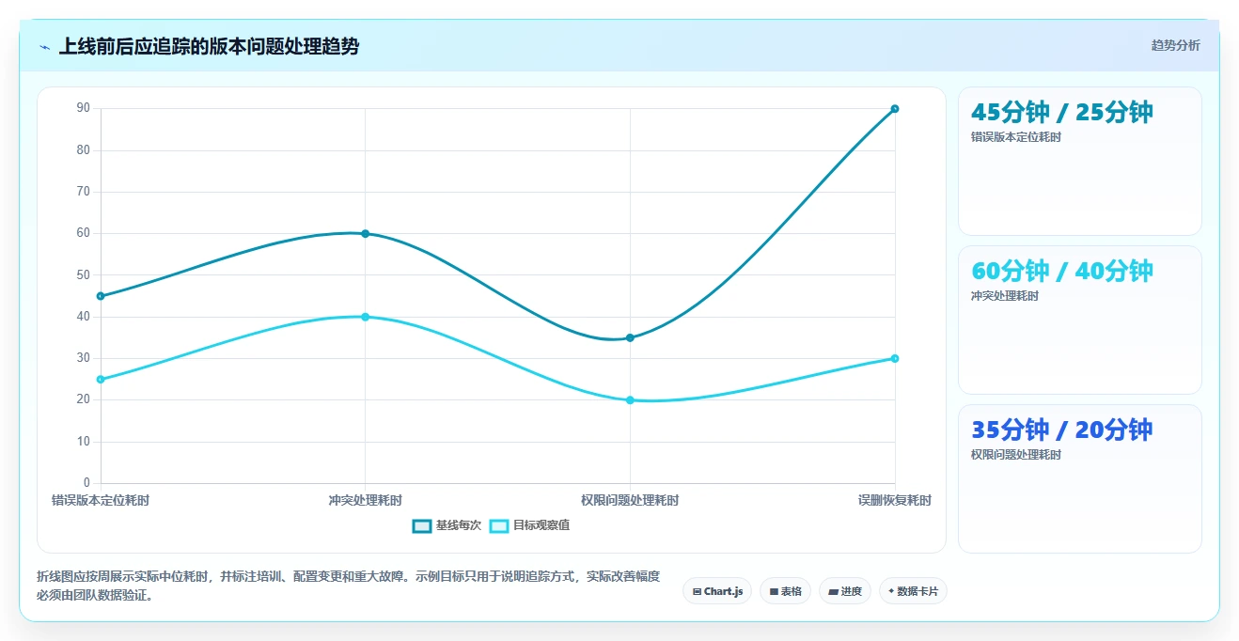The height and width of the screenshot is (641, 1239).
Task: Toggle the 基线每次 legend series
Action: (447, 525)
